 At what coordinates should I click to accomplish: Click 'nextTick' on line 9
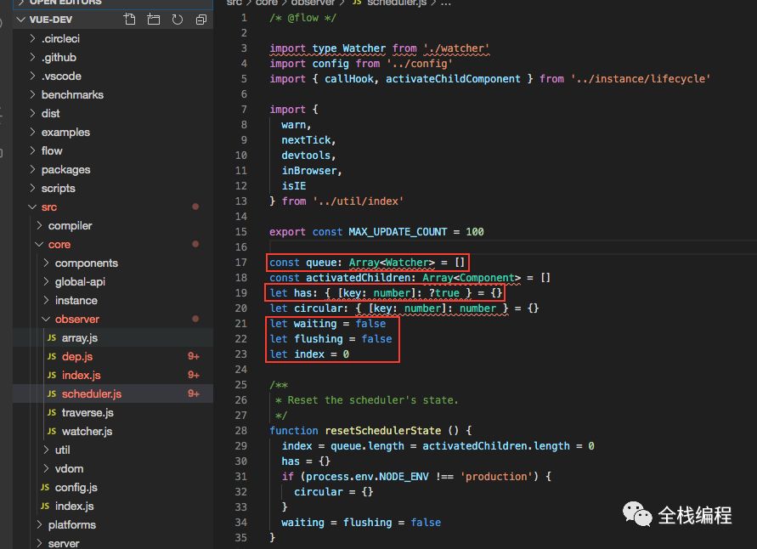306,140
